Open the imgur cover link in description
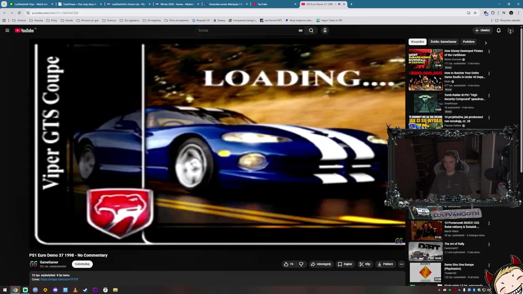This screenshot has height=294, width=523. coord(59,279)
